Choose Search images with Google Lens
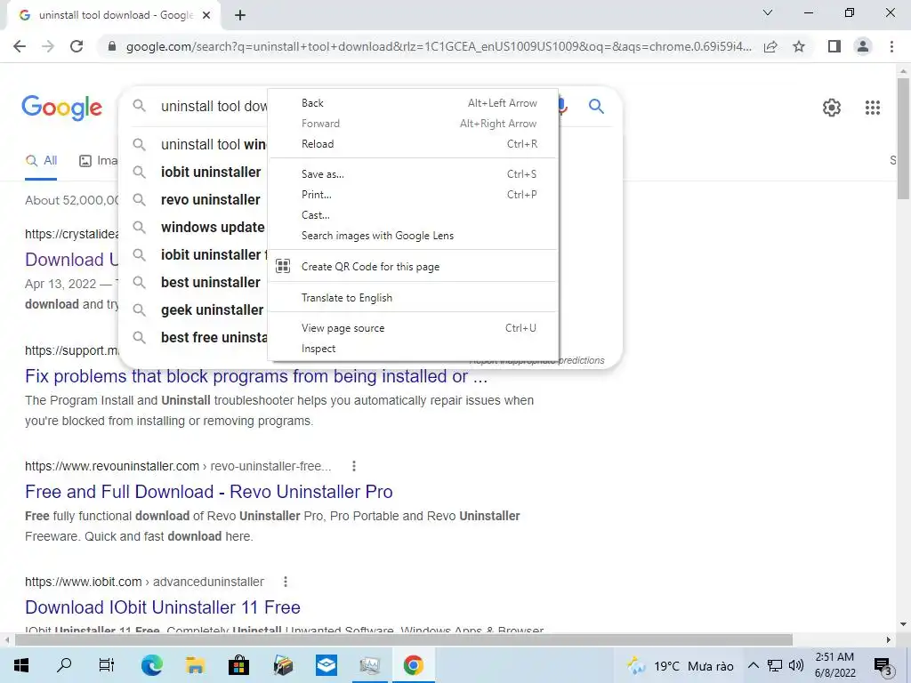Viewport: 911px width, 683px height. 413,236
